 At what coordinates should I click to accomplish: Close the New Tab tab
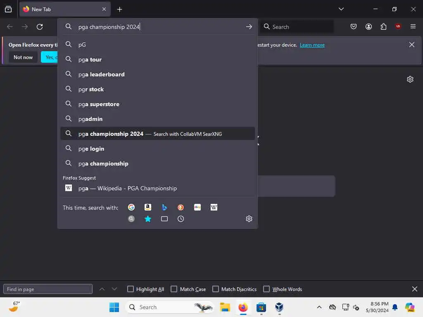tap(104, 9)
